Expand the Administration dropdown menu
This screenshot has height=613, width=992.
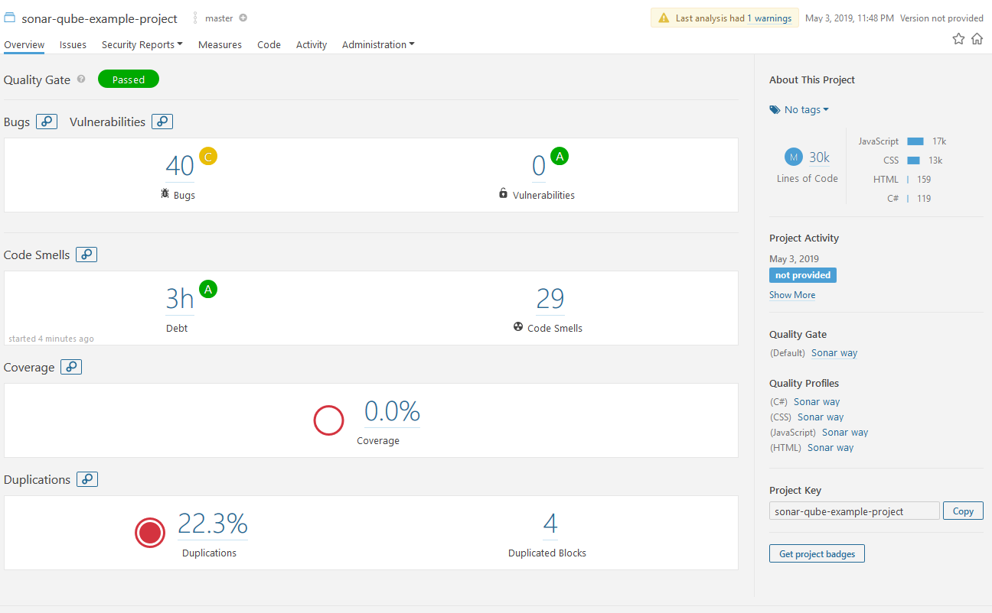[x=378, y=44]
